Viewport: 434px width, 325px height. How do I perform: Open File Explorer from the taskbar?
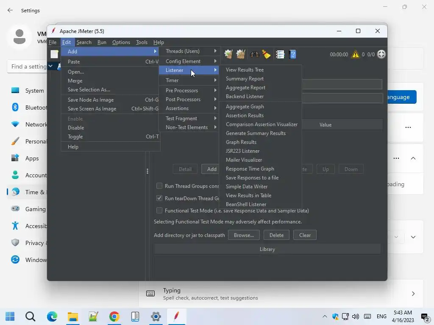point(73,317)
